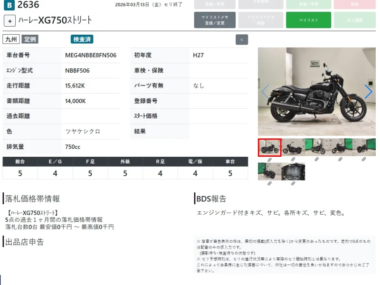Image resolution: width=380 pixels, height=285 pixels.
Task: Click the faded マイリストメモ削除 button
Action: [x=261, y=20]
